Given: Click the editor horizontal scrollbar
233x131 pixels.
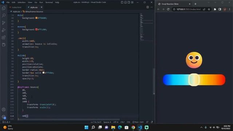Looking at the screenshot, I should tap(69, 119).
